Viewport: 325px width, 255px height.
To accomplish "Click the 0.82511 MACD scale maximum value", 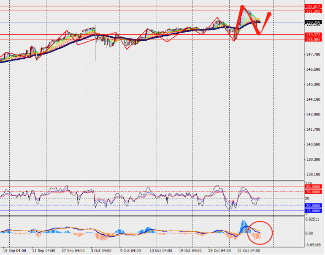I will pyautogui.click(x=313, y=219).
